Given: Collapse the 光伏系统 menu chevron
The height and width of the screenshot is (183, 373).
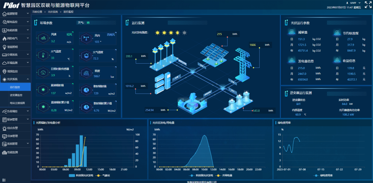Looking at the screenshot, I should (28, 79).
